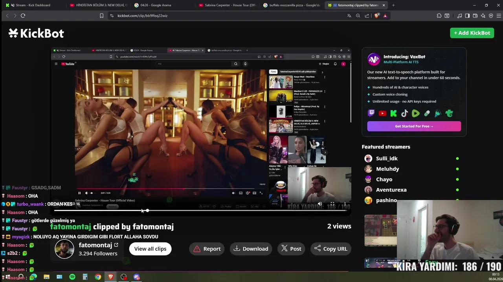
Task: Click Get Started For Free button
Action: click(414, 126)
